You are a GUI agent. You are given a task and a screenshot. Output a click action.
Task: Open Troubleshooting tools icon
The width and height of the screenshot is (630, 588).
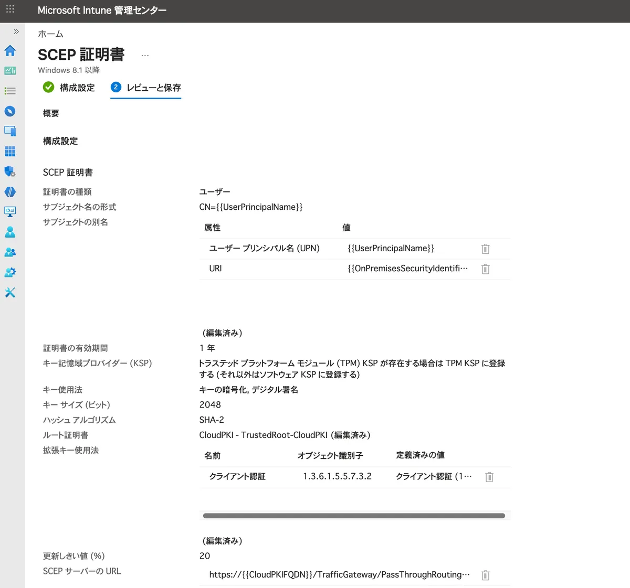pos(10,293)
